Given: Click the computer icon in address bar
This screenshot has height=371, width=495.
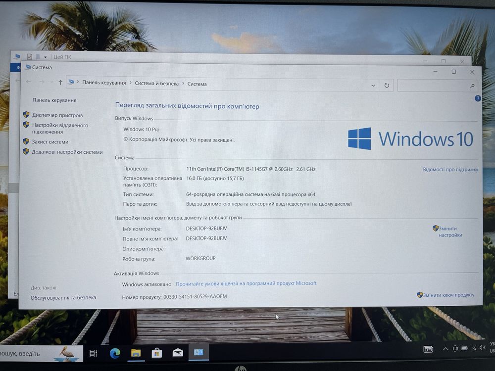Looking at the screenshot, I should point(71,82).
